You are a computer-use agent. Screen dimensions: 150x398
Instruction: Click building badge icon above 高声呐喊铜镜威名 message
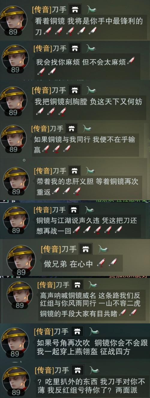point(77,285)
